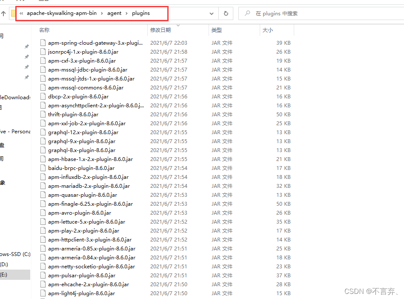The image size is (404, 299).
Task: Click the refresh button next to address bar
Action: pyautogui.click(x=226, y=13)
